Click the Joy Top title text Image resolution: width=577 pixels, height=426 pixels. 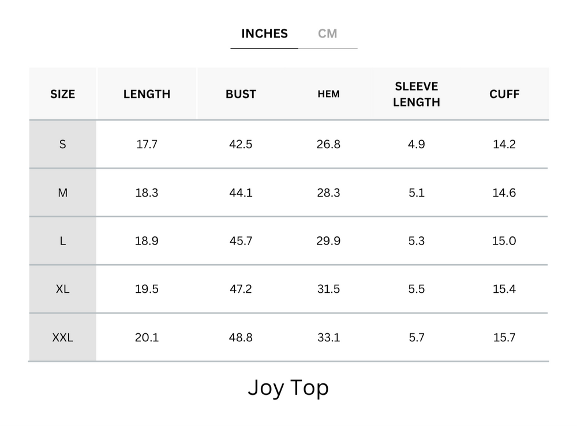288,387
